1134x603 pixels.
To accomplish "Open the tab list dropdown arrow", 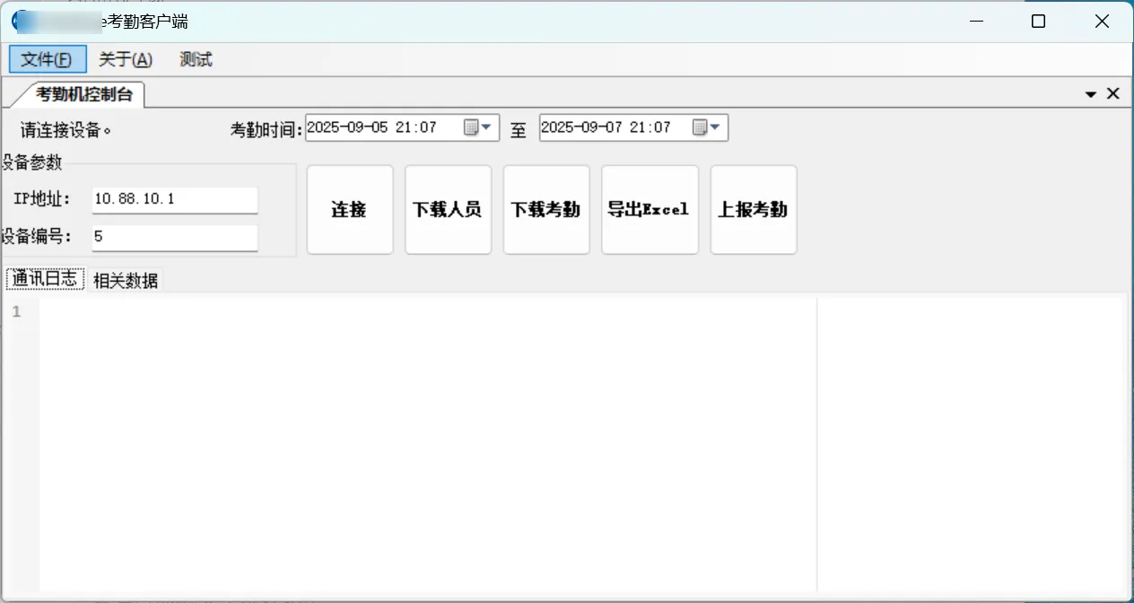I will click(x=1091, y=93).
